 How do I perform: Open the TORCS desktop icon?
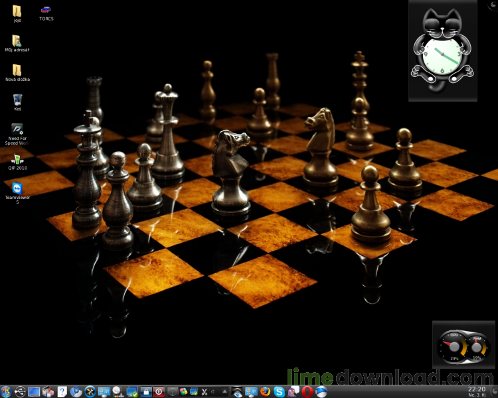46,11
